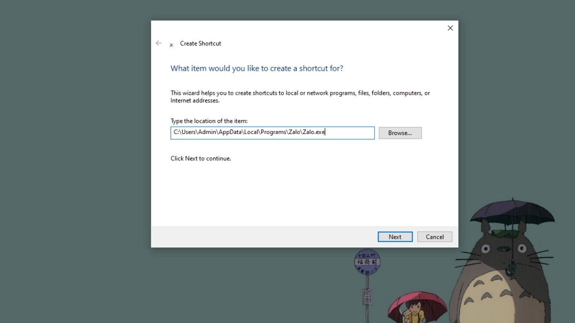Click the C:\Users start of the path

pos(184,133)
